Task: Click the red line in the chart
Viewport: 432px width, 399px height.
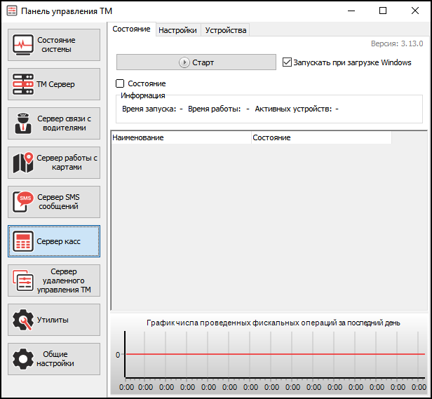Action: click(x=275, y=354)
